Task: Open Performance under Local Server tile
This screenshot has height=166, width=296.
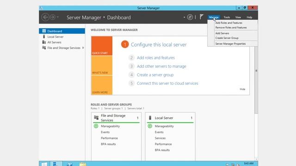Action: coord(163,144)
